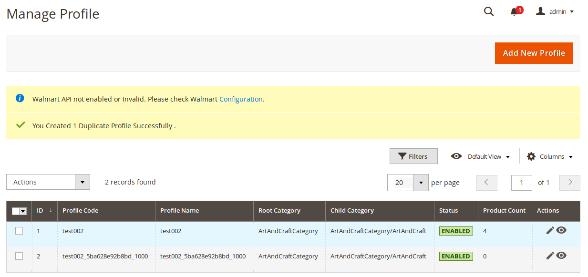Click the view eye icon for test002 row
588x277 pixels.
pos(561,230)
